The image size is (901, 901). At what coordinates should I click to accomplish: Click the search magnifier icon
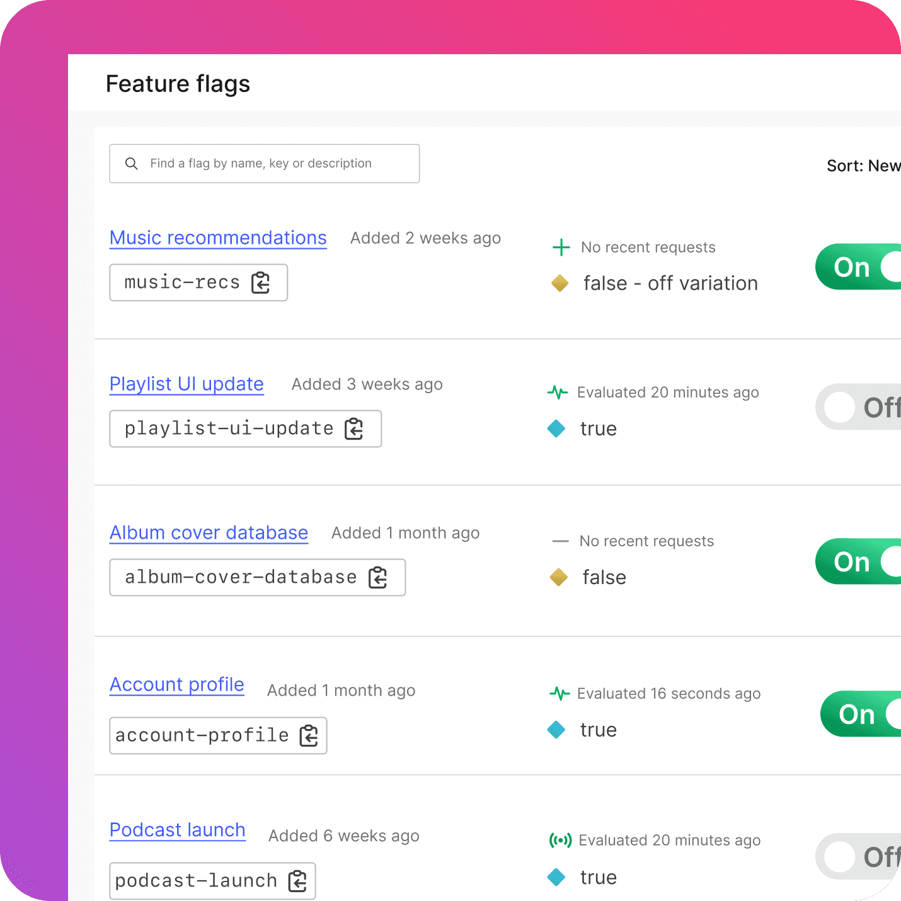pyautogui.click(x=131, y=164)
